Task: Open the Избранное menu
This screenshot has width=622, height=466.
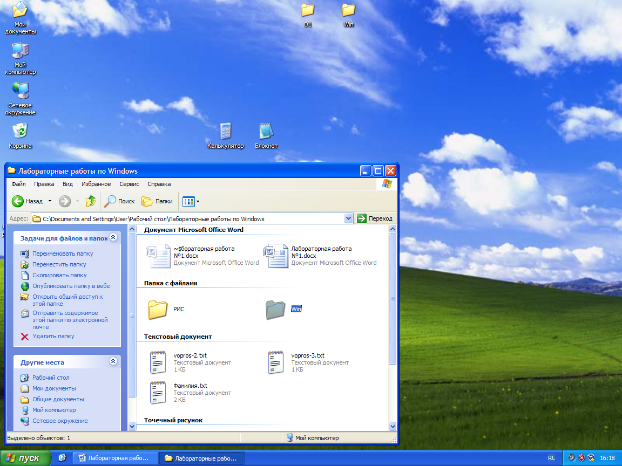Action: pyautogui.click(x=96, y=184)
